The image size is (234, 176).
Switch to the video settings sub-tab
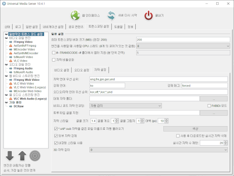62,70
